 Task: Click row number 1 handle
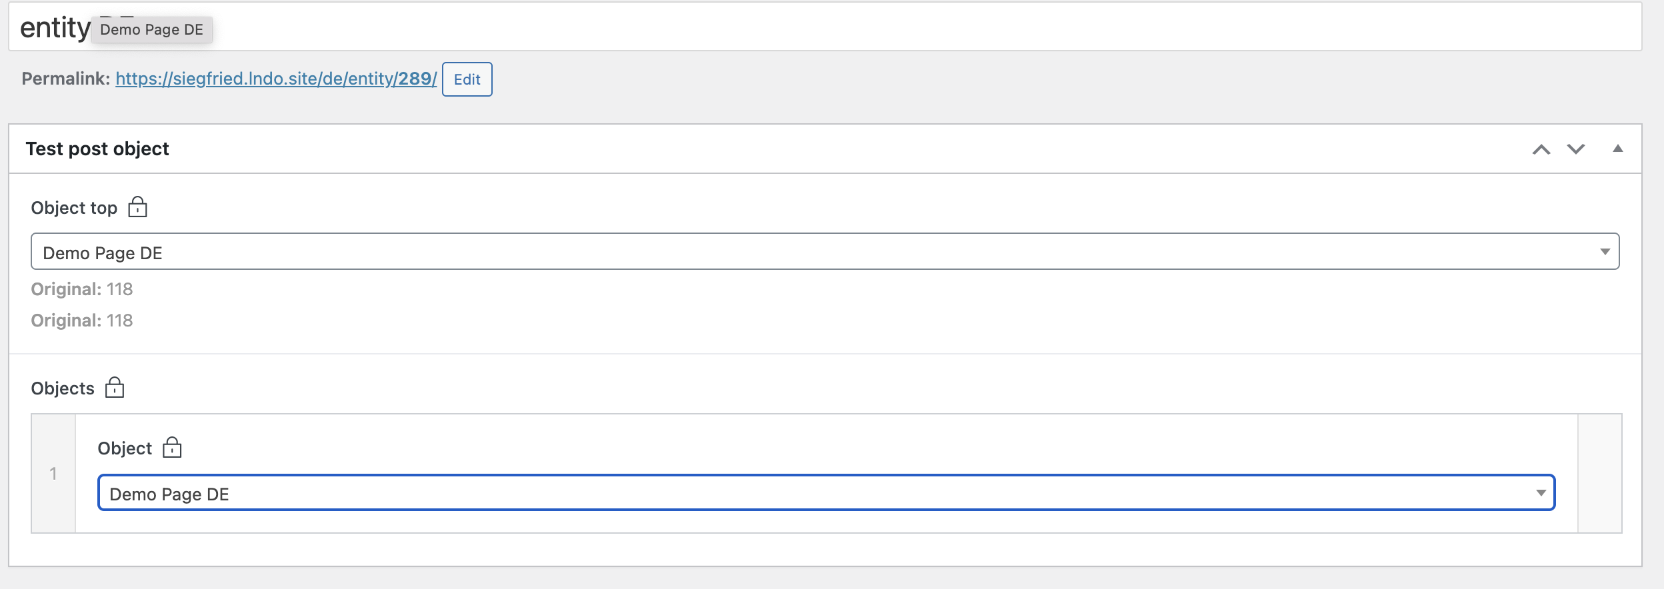tap(53, 473)
